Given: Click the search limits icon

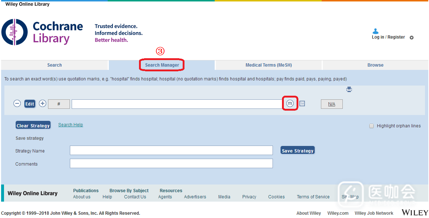Looking at the screenshot, I should (302, 104).
